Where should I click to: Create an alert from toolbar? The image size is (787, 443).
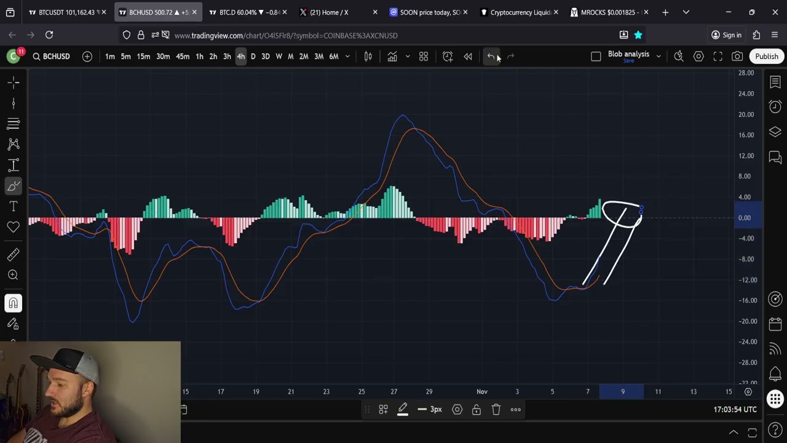[448, 57]
